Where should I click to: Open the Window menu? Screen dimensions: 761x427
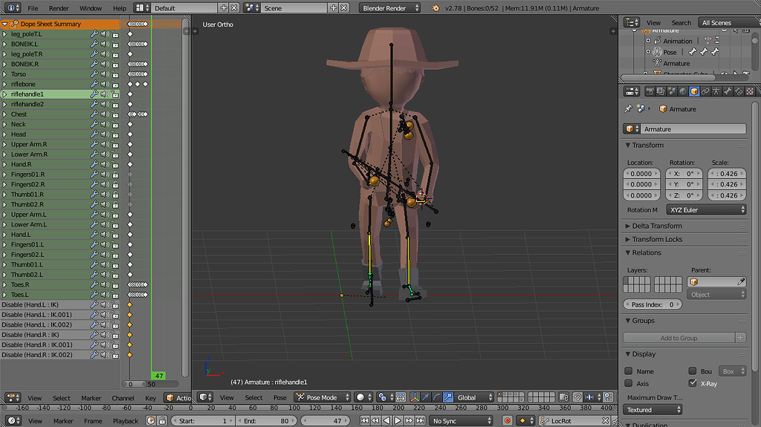coord(90,7)
